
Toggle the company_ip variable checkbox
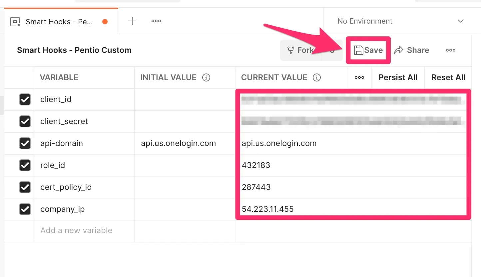[x=25, y=209]
